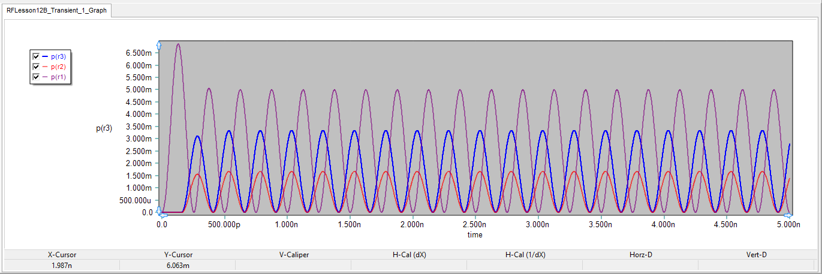Uncheck the p(r3) trace checkbox
The height and width of the screenshot is (274, 822).
[36, 56]
